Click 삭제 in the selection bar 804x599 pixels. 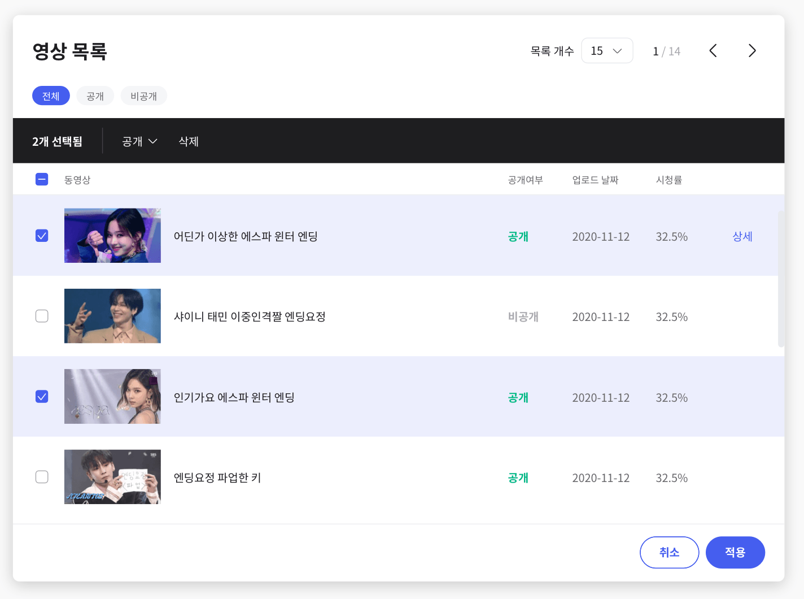point(189,141)
